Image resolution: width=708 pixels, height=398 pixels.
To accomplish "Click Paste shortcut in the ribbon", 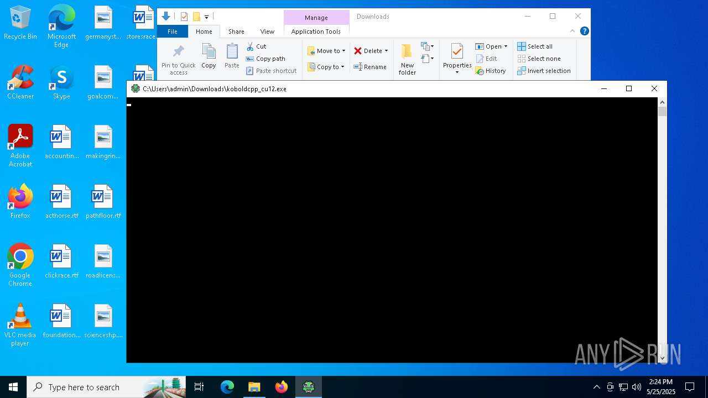I will pyautogui.click(x=271, y=71).
